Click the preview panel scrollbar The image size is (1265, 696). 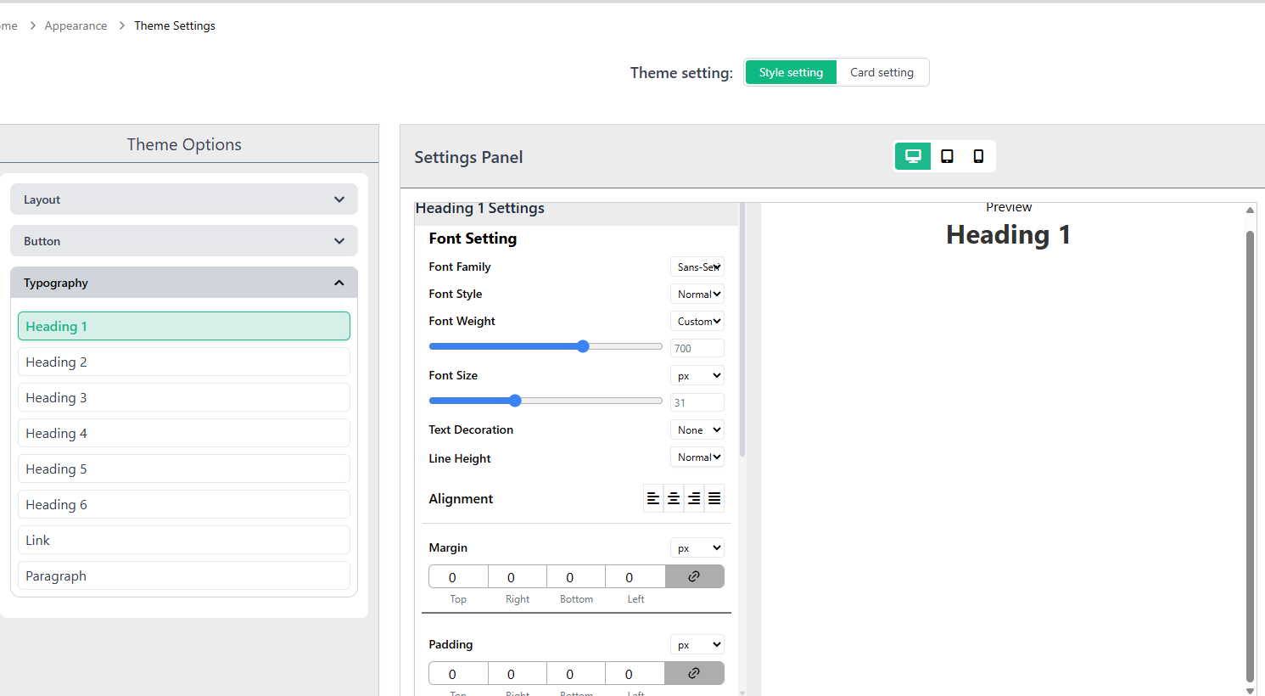point(1250,456)
